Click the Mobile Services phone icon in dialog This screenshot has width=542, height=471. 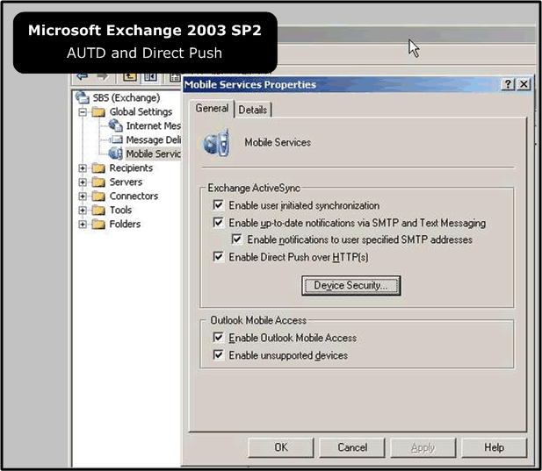point(217,142)
